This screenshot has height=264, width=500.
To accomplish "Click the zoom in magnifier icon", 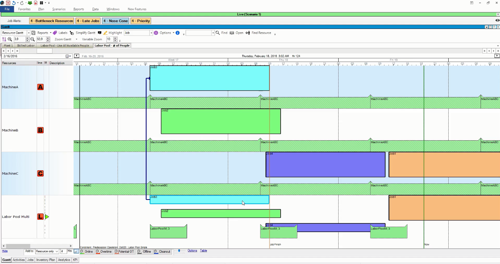I will coord(10,39).
